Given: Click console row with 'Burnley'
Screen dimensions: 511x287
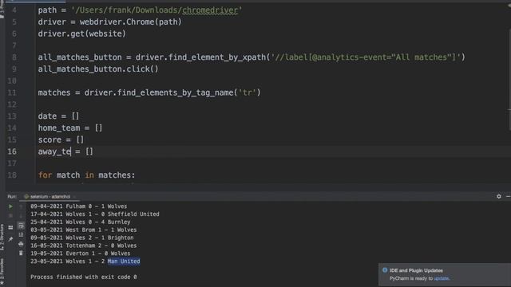Looking at the screenshot, I should tap(81, 222).
